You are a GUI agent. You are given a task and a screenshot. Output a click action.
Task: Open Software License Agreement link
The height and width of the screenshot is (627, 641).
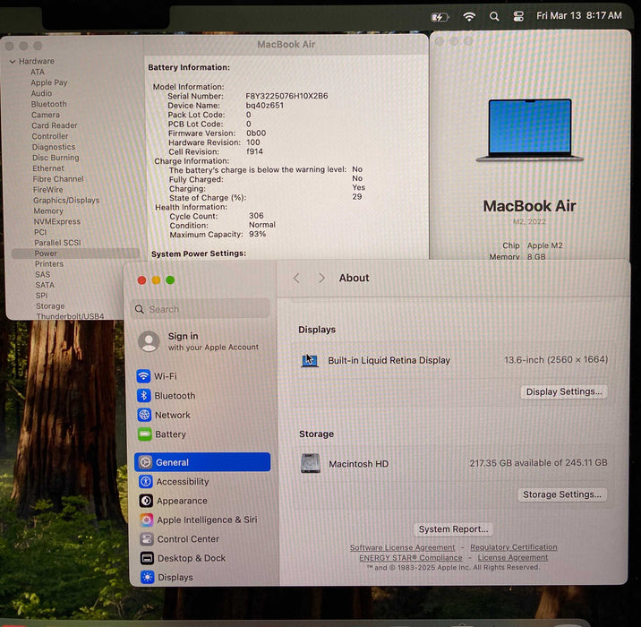pyautogui.click(x=402, y=547)
